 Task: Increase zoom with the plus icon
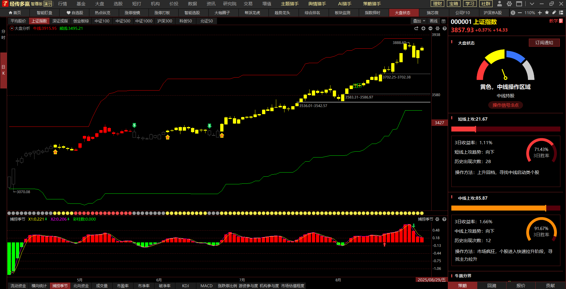coord(540,13)
